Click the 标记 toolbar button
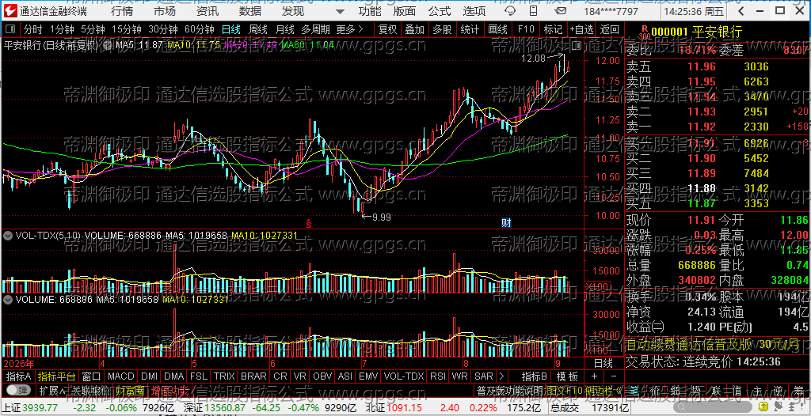The height and width of the screenshot is (416, 811). [x=553, y=30]
